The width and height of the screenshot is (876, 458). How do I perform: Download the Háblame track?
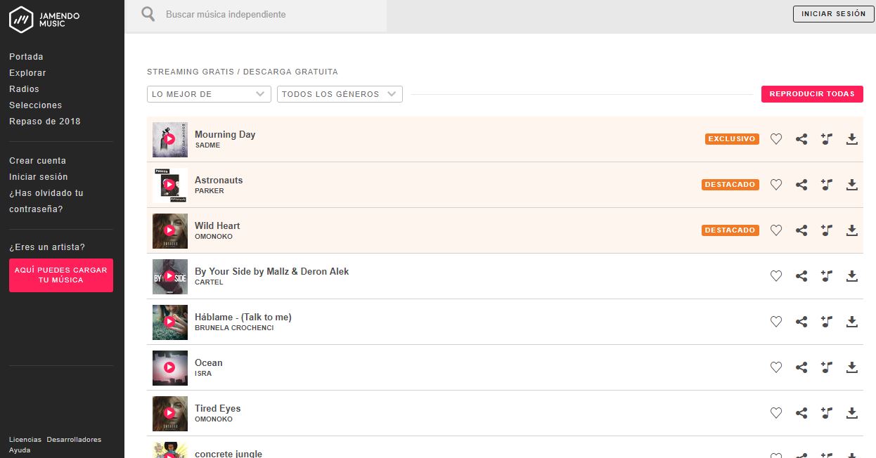(x=852, y=322)
